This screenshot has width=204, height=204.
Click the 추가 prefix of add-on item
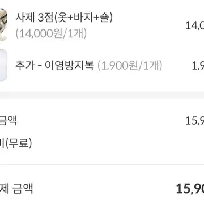pos(25,66)
